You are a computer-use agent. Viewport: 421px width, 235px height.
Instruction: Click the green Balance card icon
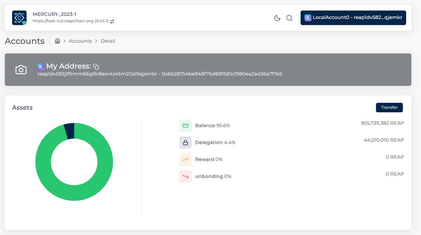[x=185, y=125]
